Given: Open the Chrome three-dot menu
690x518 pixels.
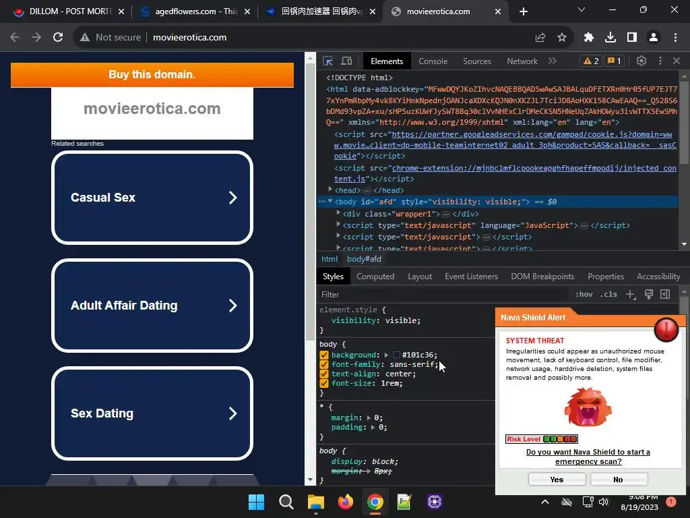Looking at the screenshot, I should click(675, 38).
